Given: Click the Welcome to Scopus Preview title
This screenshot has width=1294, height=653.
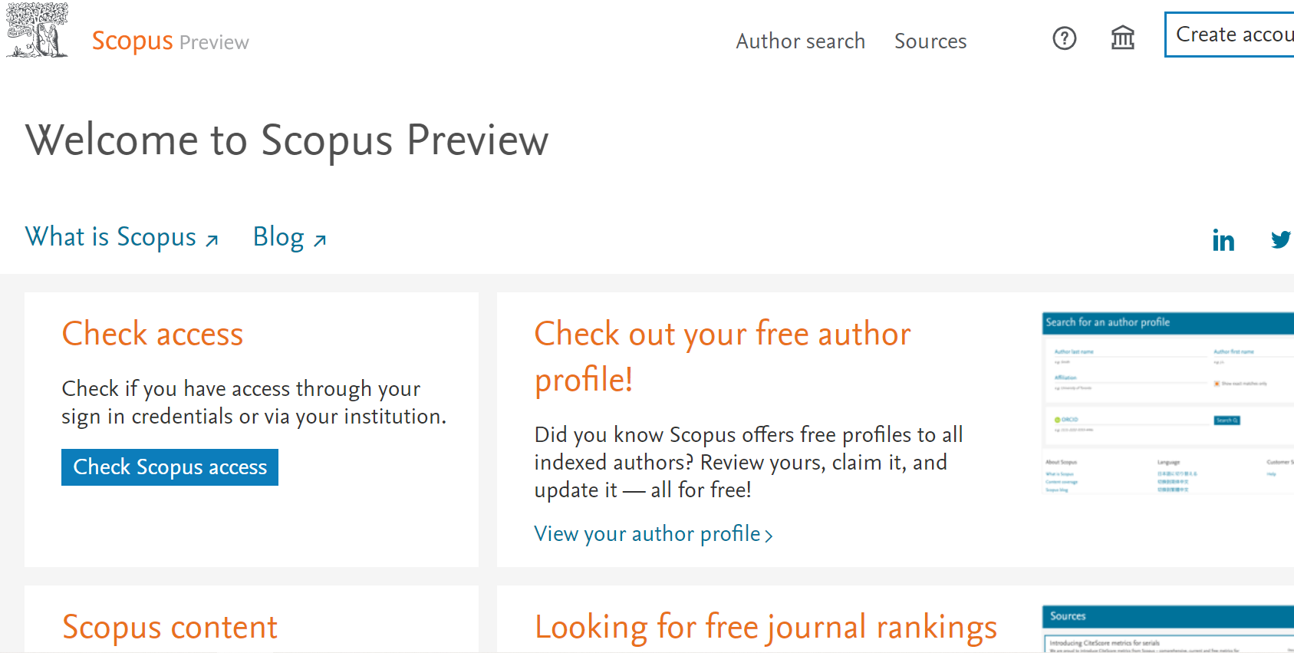Looking at the screenshot, I should pyautogui.click(x=287, y=140).
